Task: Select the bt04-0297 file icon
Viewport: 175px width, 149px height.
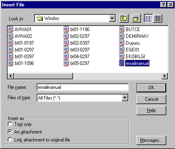Action: 66,57
